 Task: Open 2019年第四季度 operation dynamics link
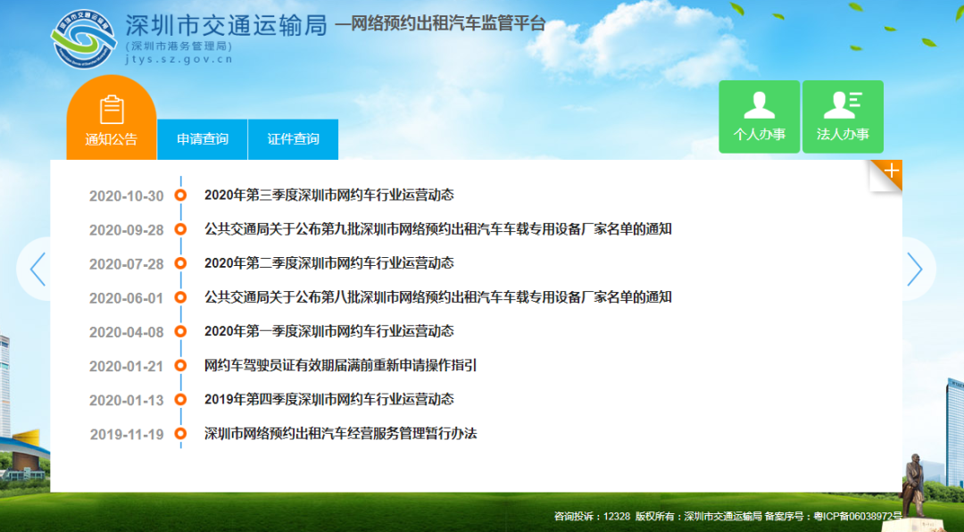(328, 399)
